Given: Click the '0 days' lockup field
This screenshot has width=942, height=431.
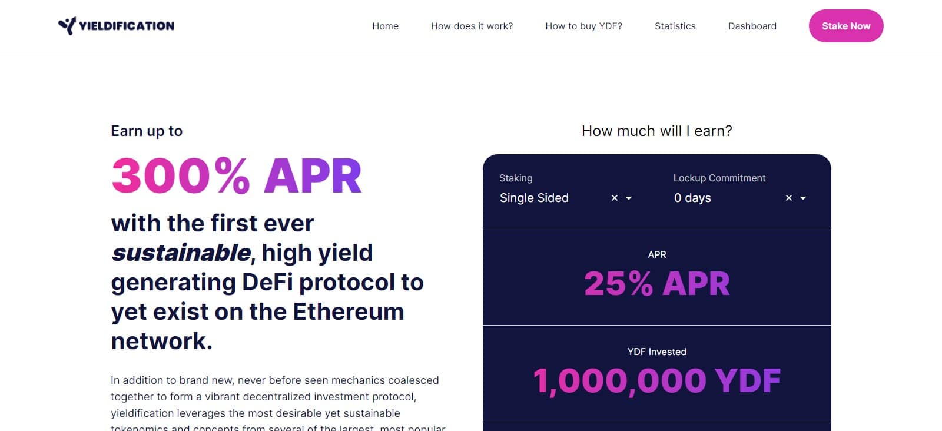Looking at the screenshot, I should 693,198.
